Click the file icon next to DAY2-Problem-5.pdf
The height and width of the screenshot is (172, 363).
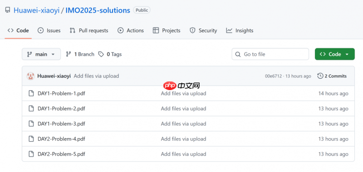tap(31, 154)
